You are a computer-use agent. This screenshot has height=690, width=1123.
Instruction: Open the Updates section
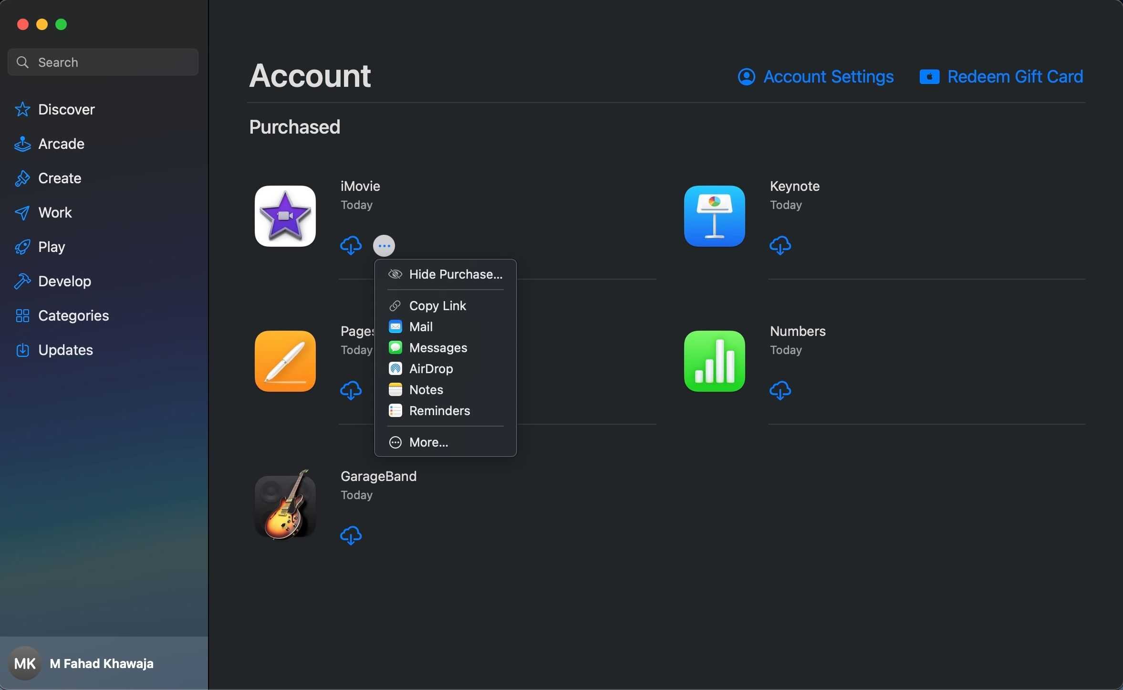tap(103, 350)
